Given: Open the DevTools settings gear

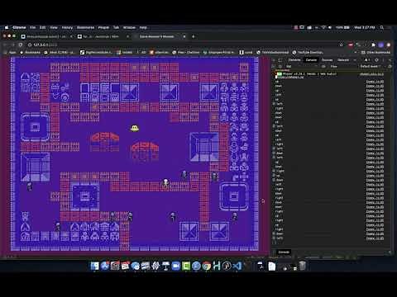Looking at the screenshot, I should (x=376, y=60).
